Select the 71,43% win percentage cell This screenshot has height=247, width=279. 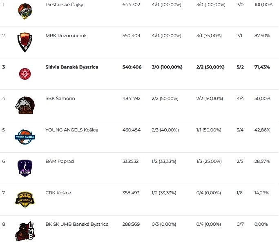click(262, 67)
